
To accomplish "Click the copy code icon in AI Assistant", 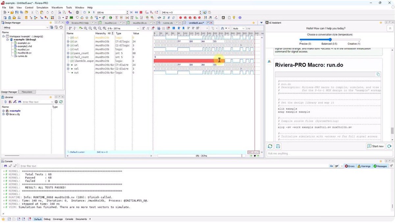I will coord(378,74).
